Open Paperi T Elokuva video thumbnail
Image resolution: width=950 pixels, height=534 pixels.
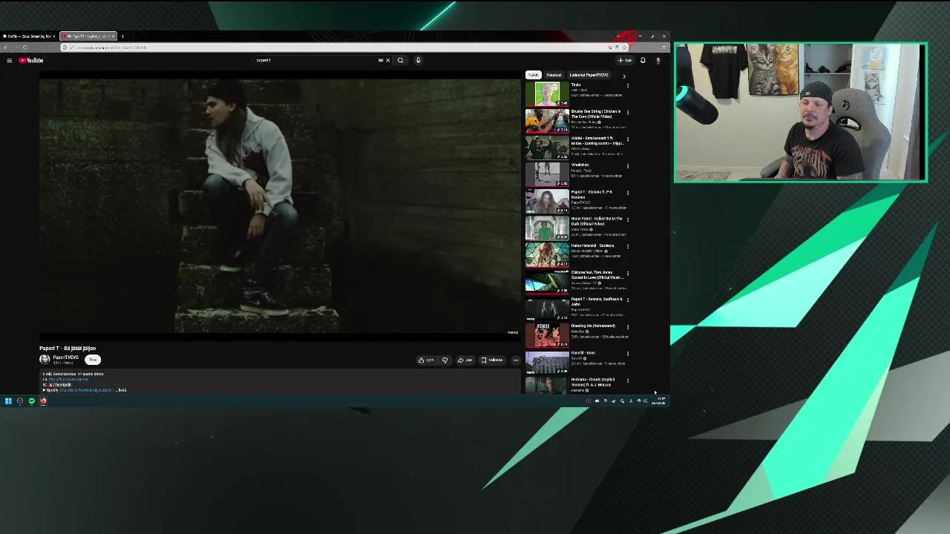click(x=547, y=201)
